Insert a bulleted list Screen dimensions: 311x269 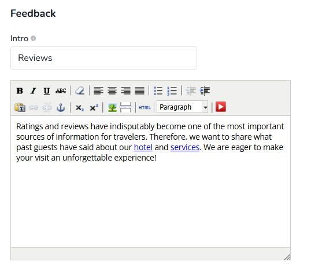click(x=158, y=90)
